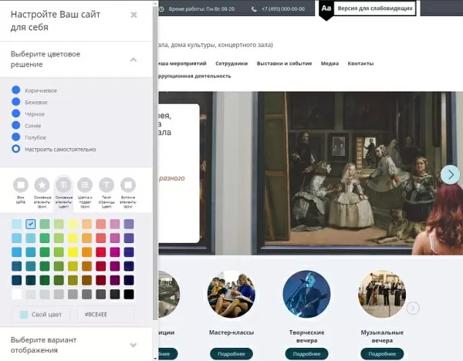Pick the magenta swatch in third row
This screenshot has width=463, height=361.
115,252
